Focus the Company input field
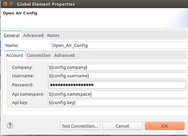Viewport: 188px width, 136px height. (117, 67)
